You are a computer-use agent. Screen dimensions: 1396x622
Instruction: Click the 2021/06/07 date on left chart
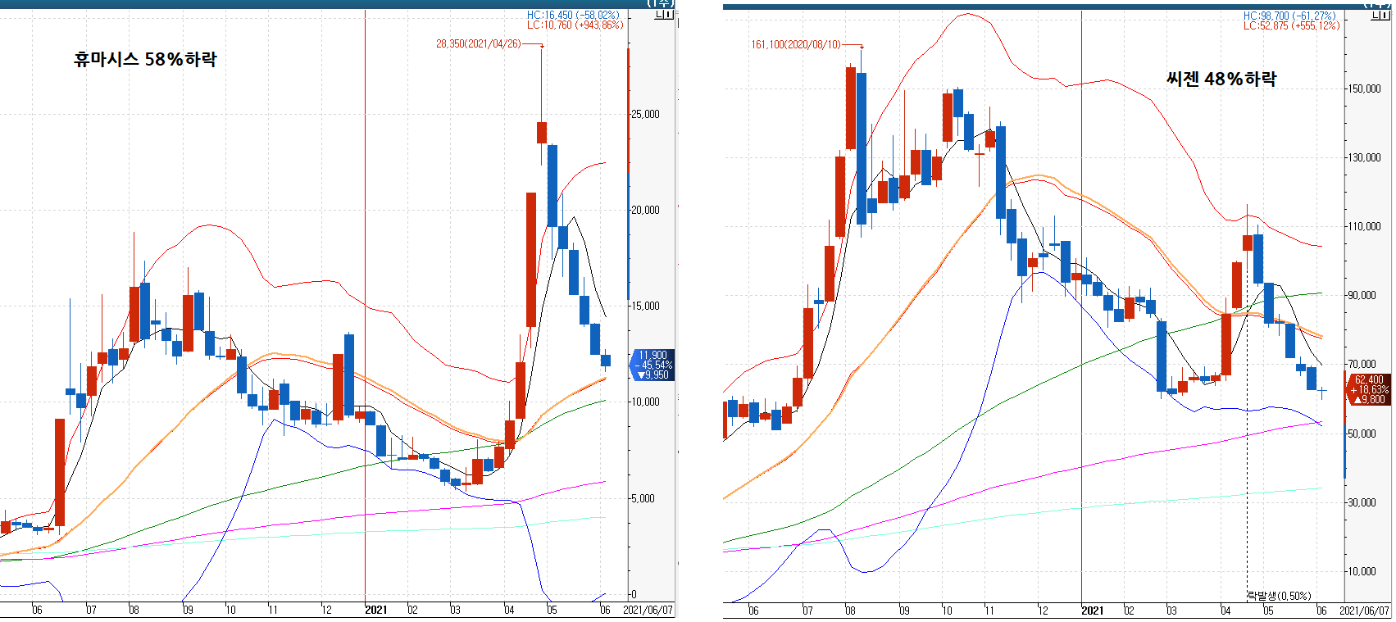648,610
